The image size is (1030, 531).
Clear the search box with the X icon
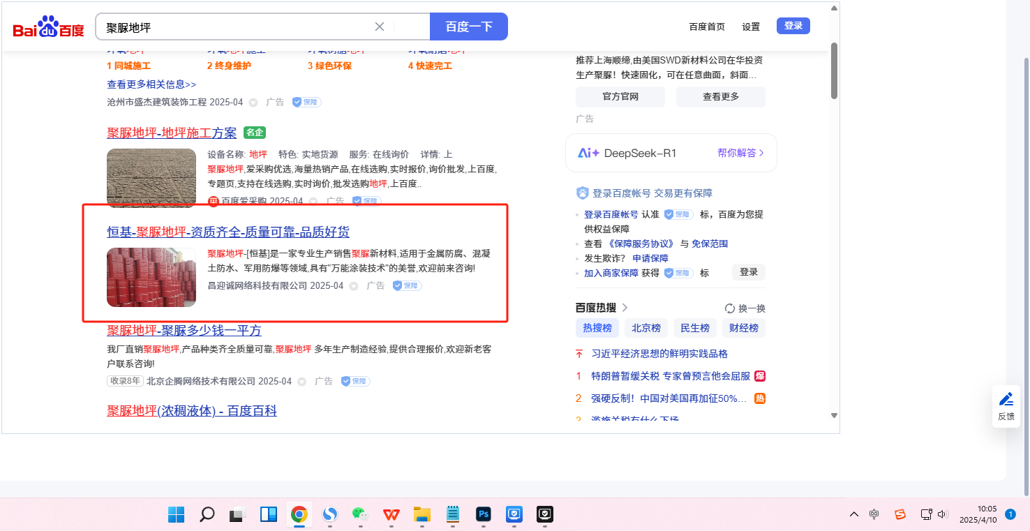[x=380, y=27]
